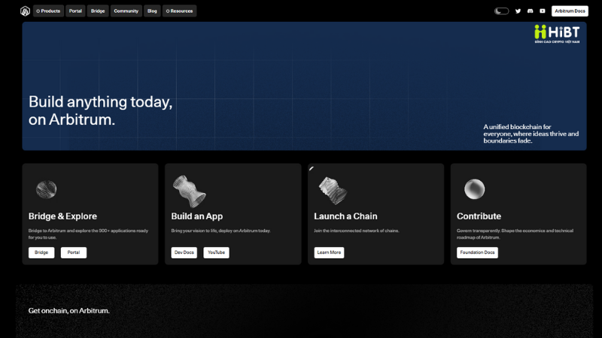The image size is (602, 338).
Task: Click the Build an App heading
Action: [x=197, y=216]
